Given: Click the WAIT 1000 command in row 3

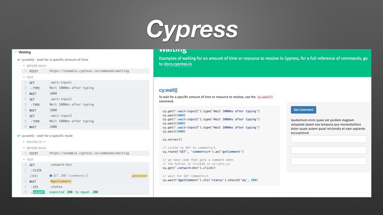Looking at the screenshot, I should 85,94.
